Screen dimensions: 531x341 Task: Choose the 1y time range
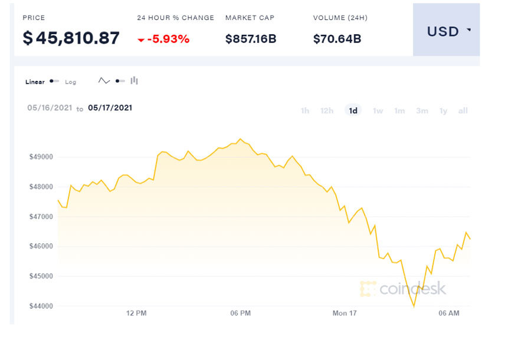tap(443, 111)
